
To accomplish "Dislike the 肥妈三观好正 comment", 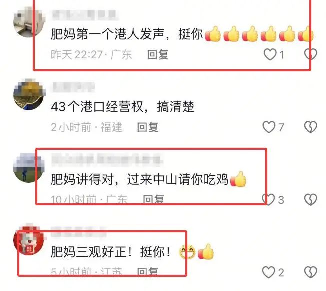I will tap(310, 272).
